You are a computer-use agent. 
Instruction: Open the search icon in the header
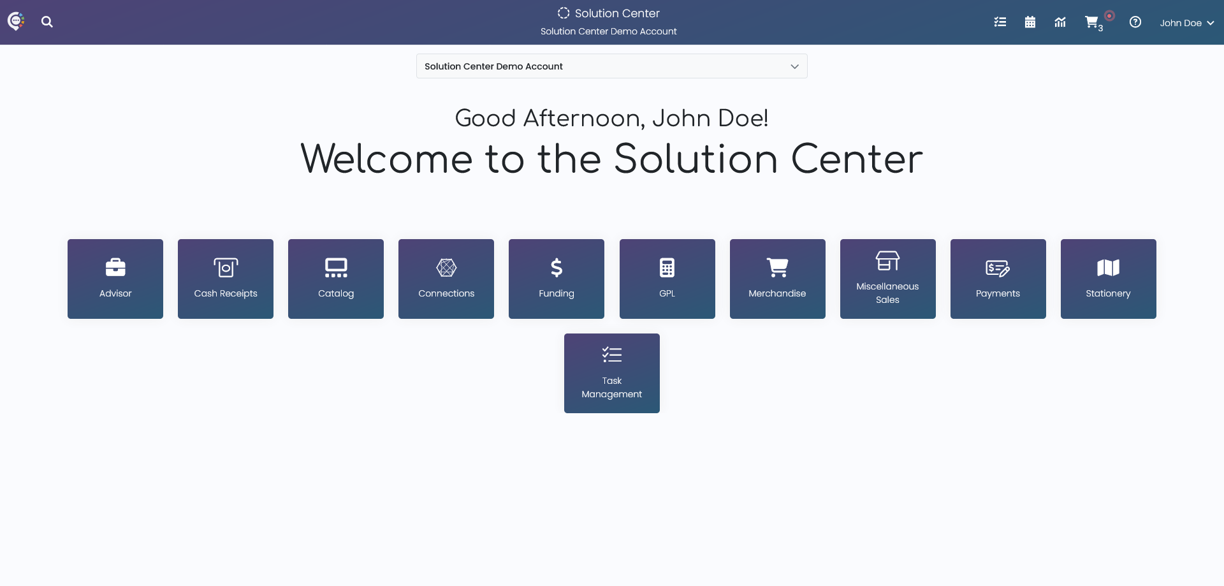pos(47,22)
